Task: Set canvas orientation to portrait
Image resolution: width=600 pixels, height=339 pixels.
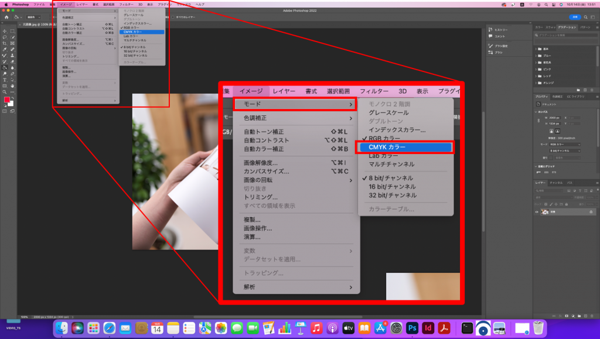Action: [551, 131]
